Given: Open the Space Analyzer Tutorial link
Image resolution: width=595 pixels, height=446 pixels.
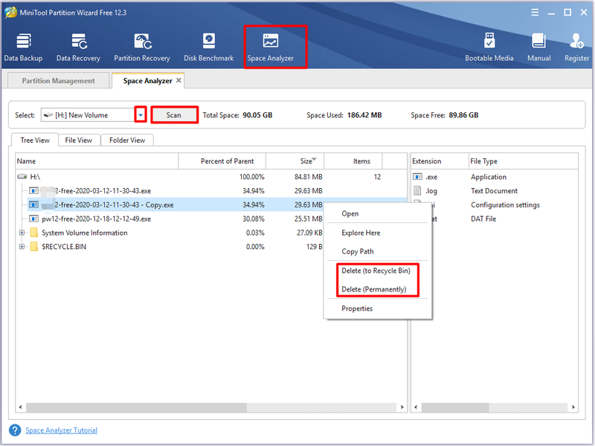Looking at the screenshot, I should point(62,430).
